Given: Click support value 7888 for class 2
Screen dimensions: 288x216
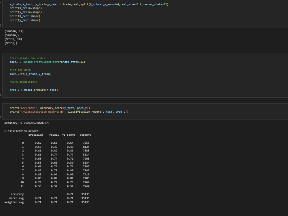Looking at the screenshot, I should [86, 151].
